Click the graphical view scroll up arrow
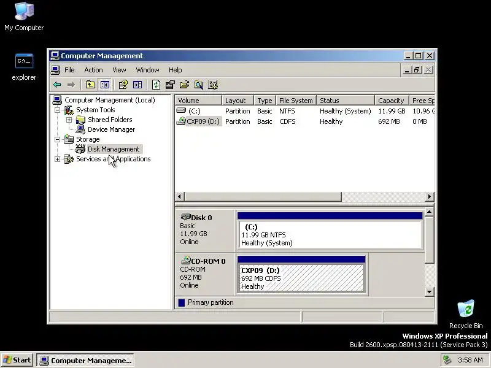The height and width of the screenshot is (368, 491). point(429,212)
